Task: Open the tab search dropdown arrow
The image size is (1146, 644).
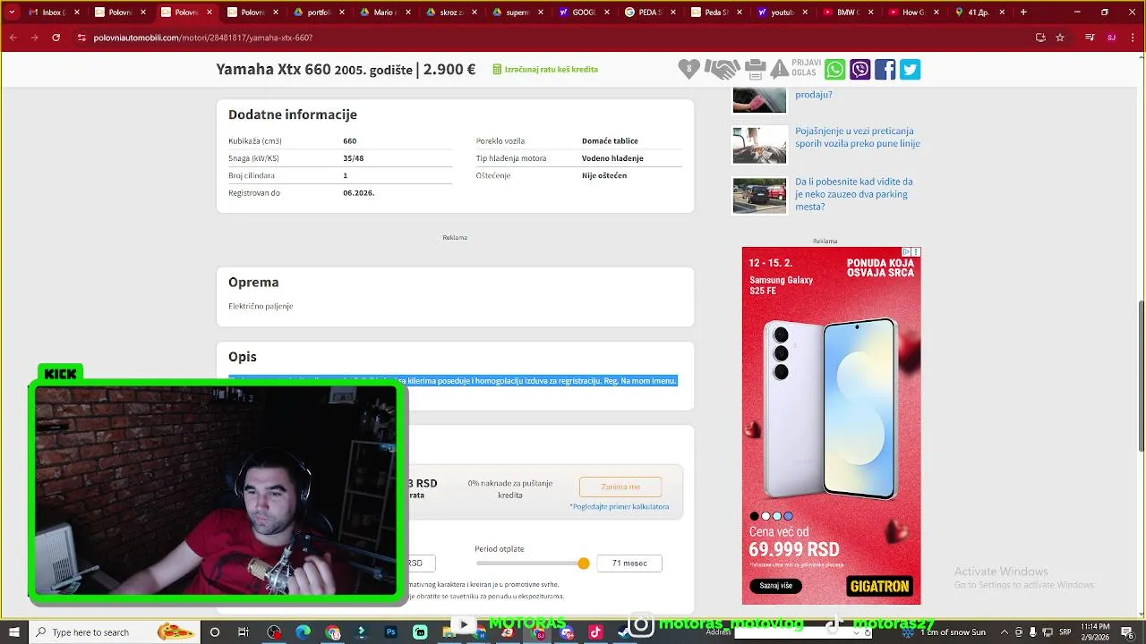Action: point(11,13)
